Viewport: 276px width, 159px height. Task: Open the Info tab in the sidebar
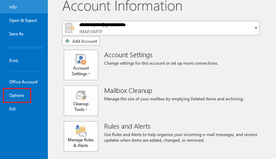[x=24, y=7]
